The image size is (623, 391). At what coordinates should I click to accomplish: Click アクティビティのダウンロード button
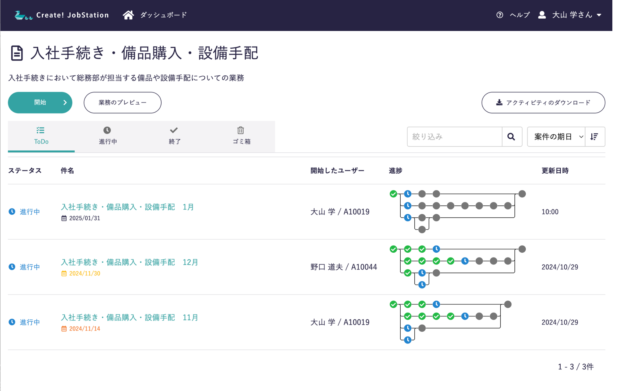point(543,103)
